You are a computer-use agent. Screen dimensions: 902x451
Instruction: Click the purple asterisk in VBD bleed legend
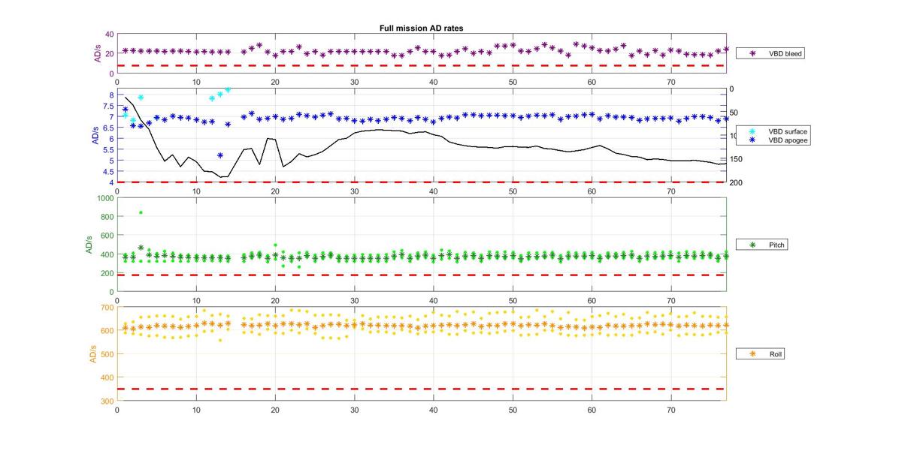[x=752, y=53]
